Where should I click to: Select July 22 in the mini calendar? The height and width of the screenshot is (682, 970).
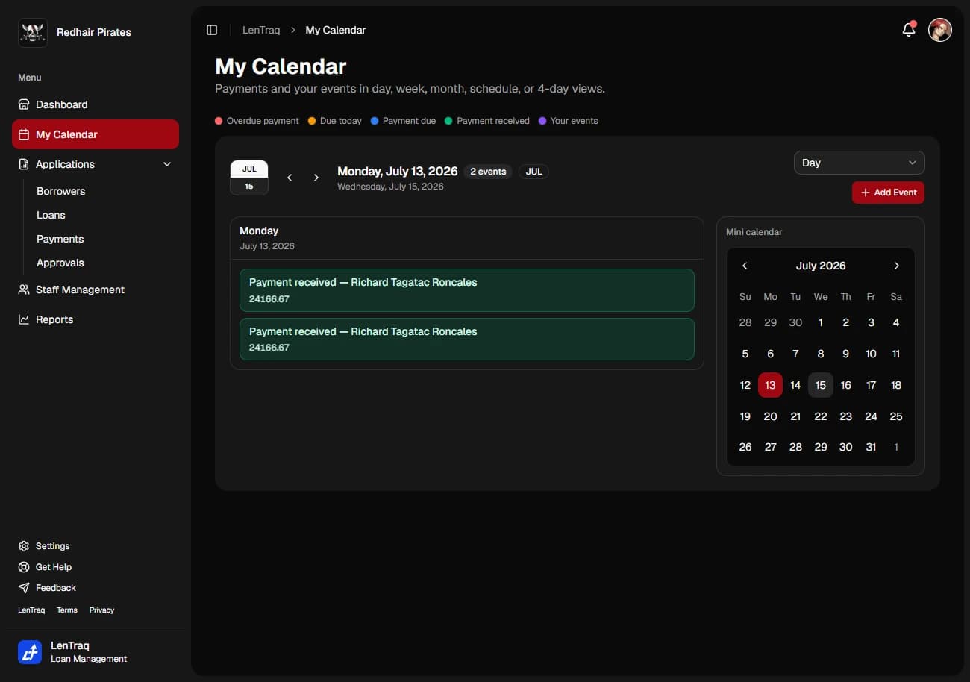tap(821, 416)
